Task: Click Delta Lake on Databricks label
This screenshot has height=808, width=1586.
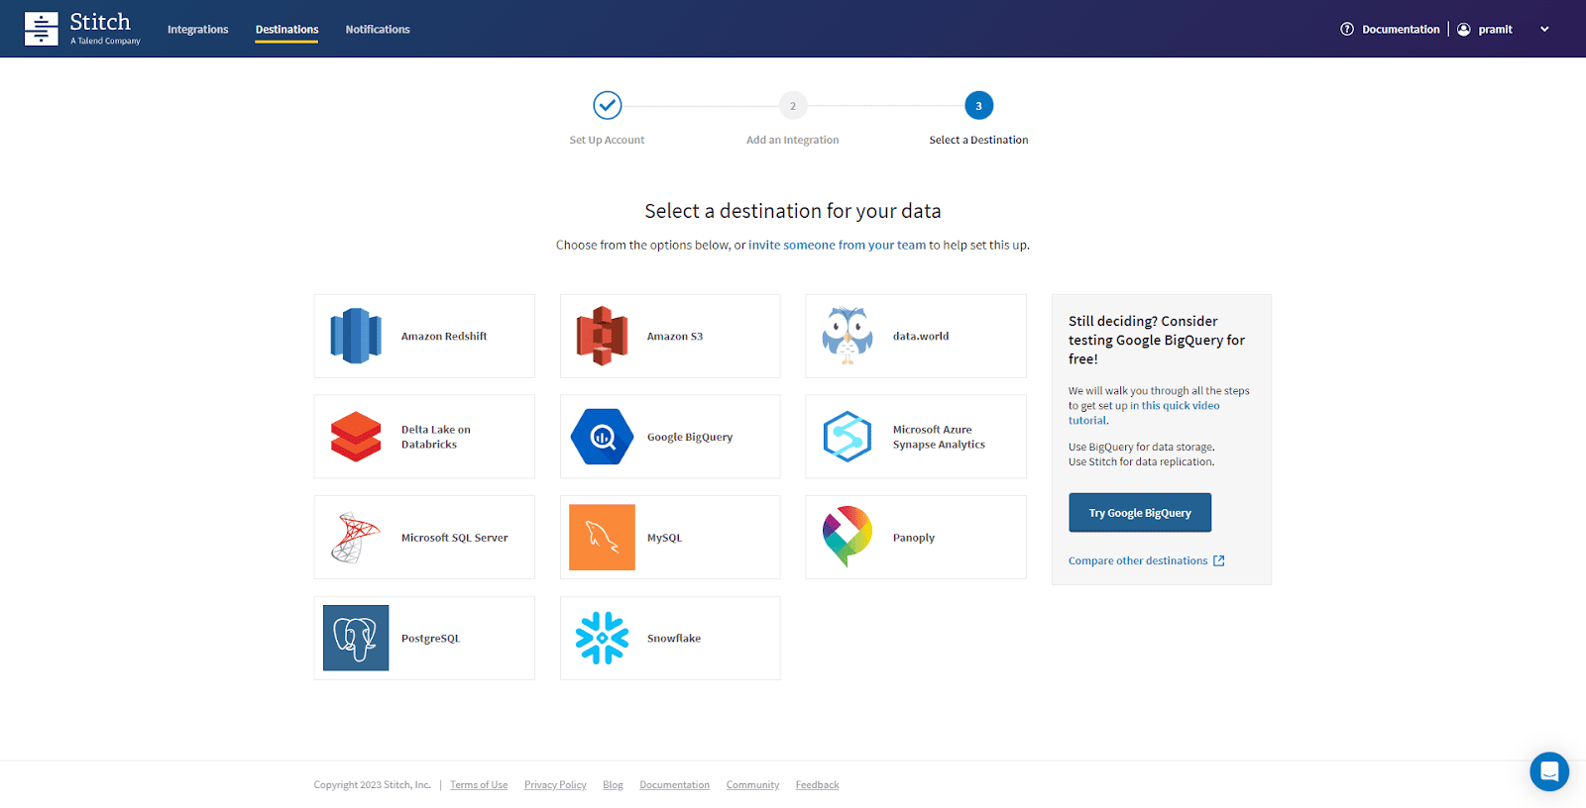Action: [x=436, y=437]
